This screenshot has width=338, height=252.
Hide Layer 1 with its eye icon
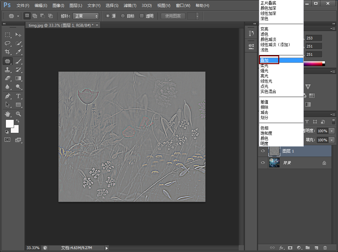point(263,151)
